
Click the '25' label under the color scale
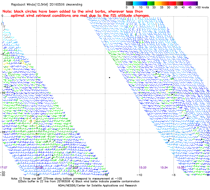click(162, 7)
